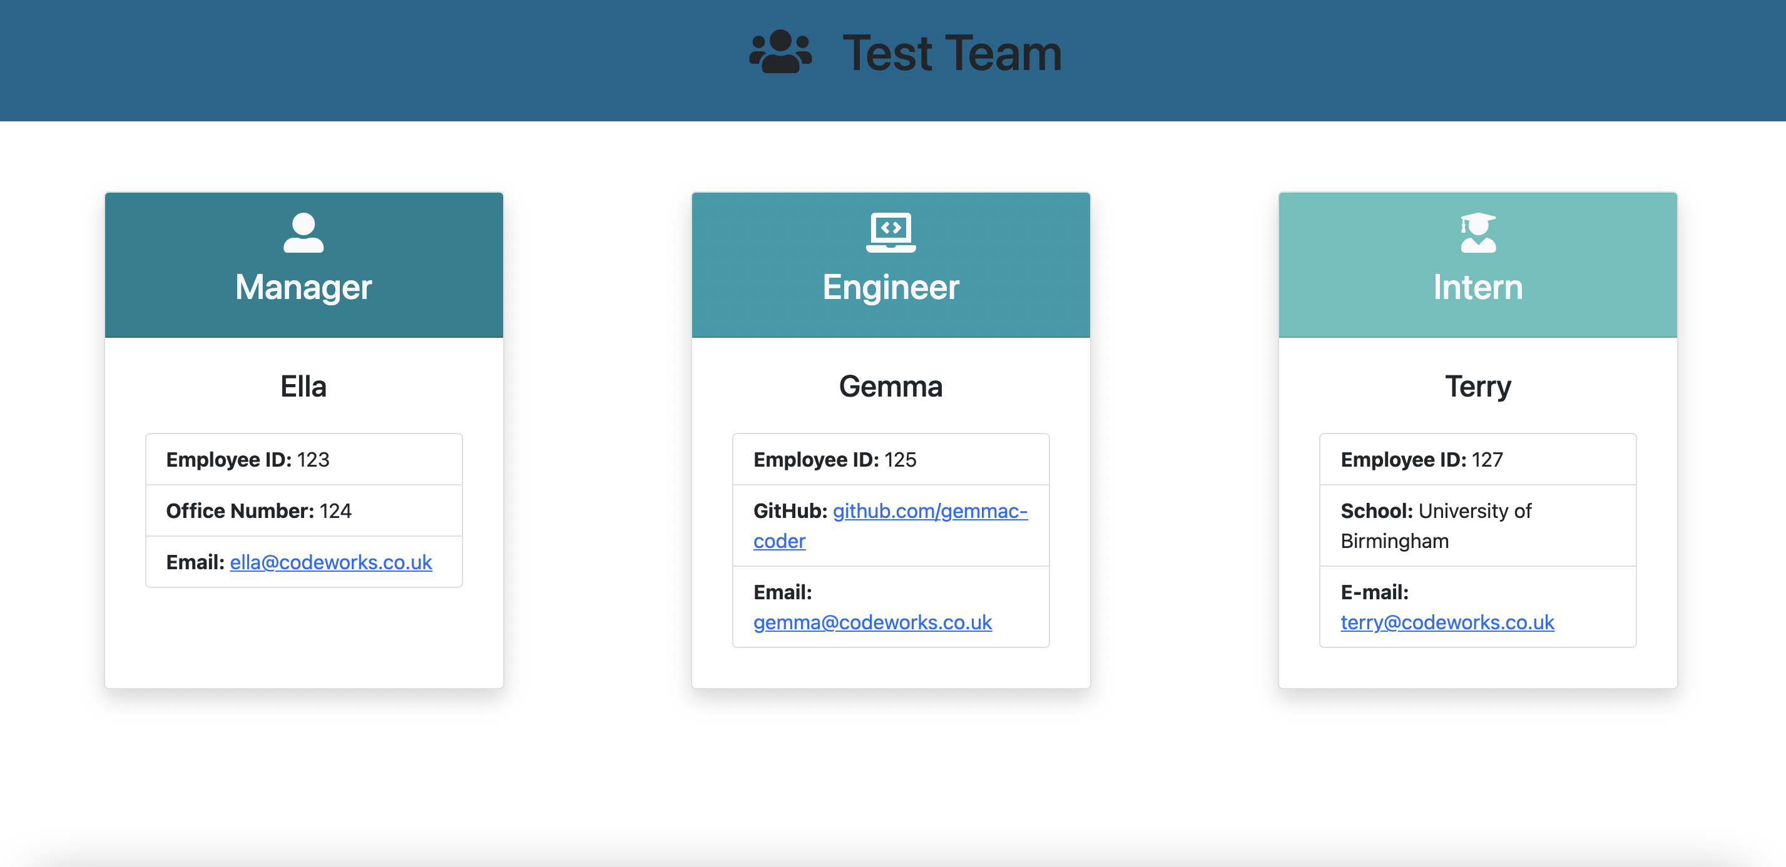
Task: Click the Intern graduate cap icon
Action: pyautogui.click(x=1477, y=233)
